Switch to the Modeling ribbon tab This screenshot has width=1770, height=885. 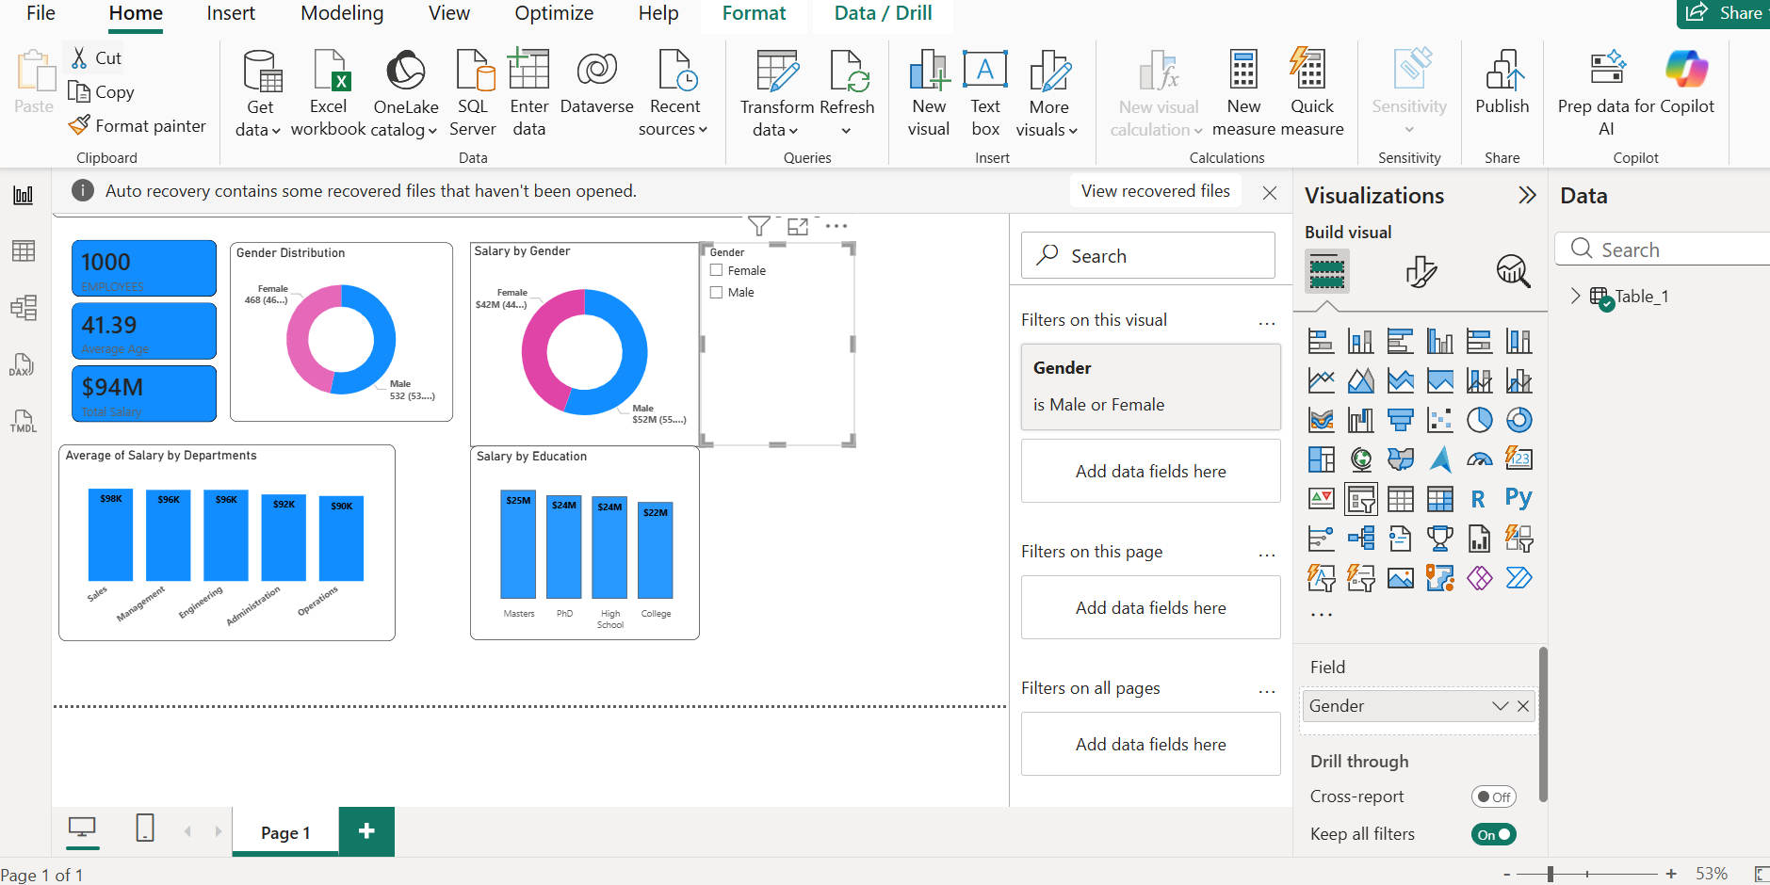pos(342,13)
